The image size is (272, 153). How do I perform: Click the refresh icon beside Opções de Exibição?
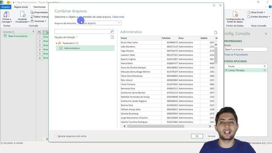[x=112, y=37]
